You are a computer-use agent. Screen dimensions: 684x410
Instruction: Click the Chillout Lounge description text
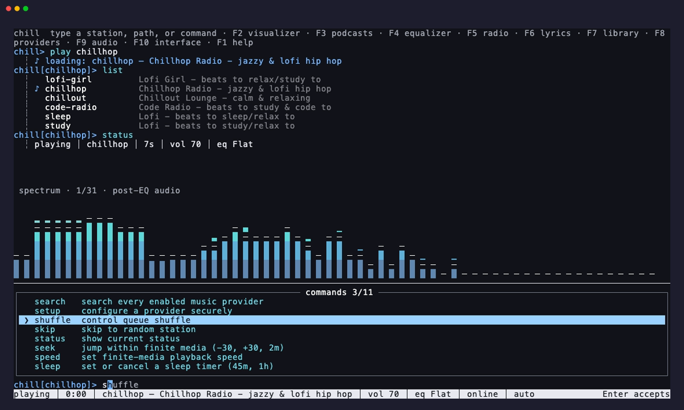click(x=225, y=98)
